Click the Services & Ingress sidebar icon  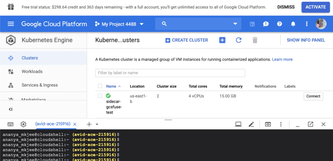(11, 85)
